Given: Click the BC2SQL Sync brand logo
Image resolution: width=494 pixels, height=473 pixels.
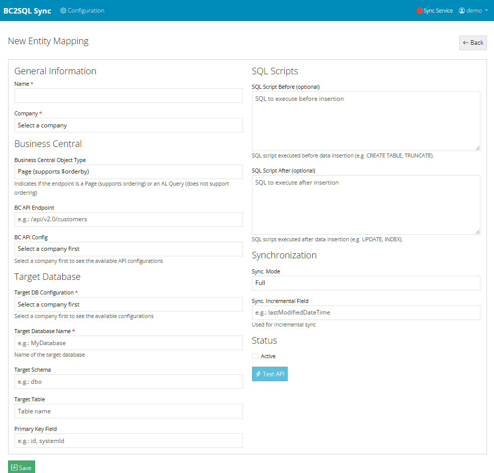Looking at the screenshot, I should 27,11.
